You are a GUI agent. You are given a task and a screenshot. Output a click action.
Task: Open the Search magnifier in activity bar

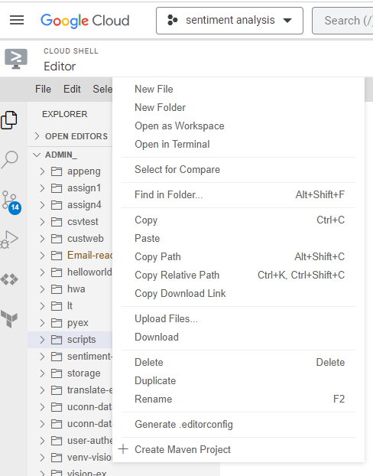[10, 159]
